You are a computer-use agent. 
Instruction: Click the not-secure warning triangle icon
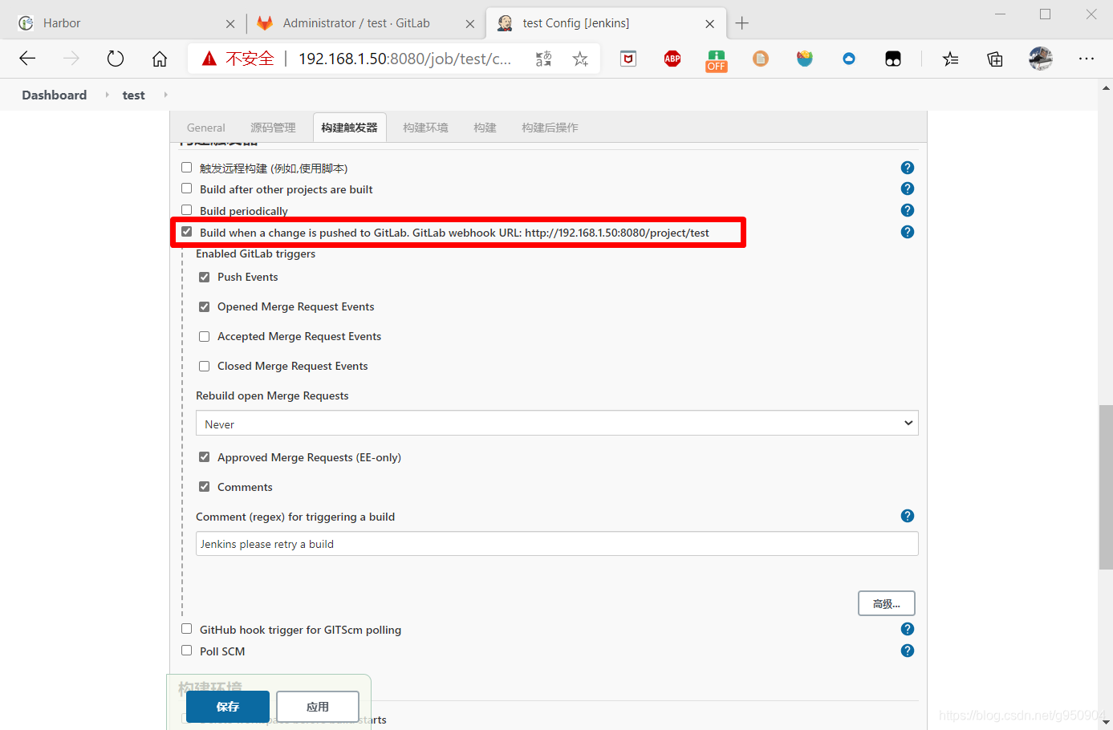pyautogui.click(x=209, y=59)
